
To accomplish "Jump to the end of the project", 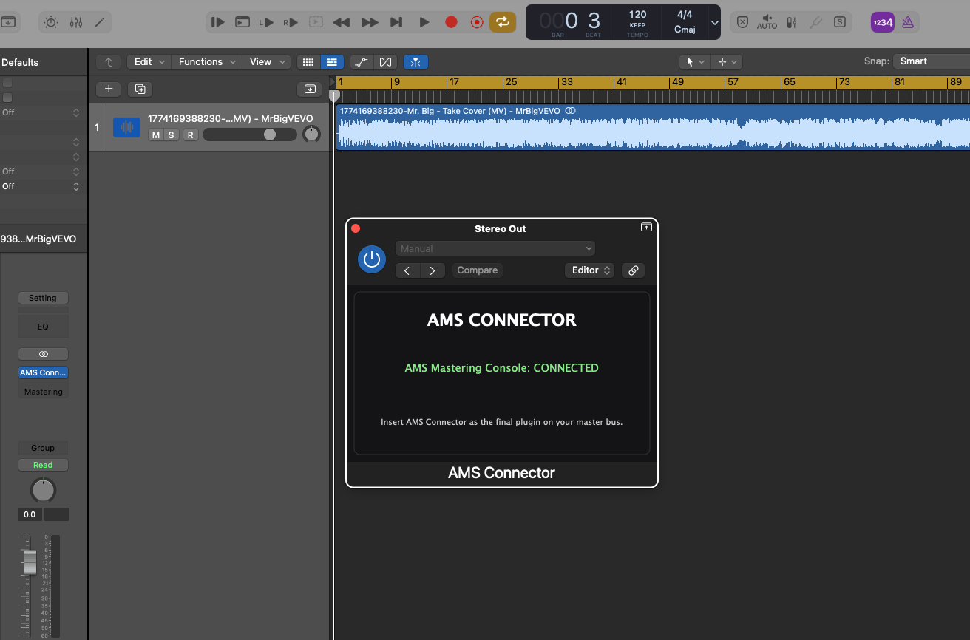I will click(396, 22).
